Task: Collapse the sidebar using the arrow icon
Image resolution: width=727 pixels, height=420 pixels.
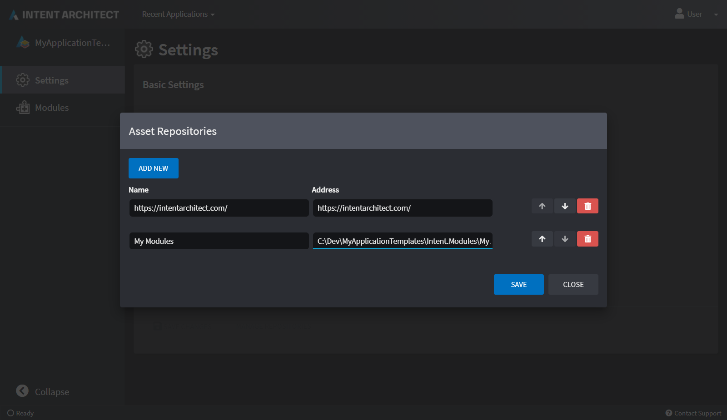Action: 21,391
